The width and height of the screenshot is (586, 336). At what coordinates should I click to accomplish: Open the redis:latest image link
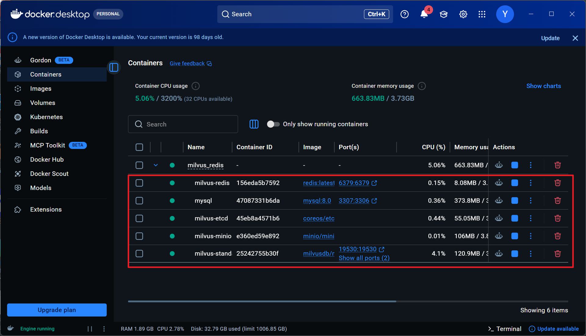[319, 183]
